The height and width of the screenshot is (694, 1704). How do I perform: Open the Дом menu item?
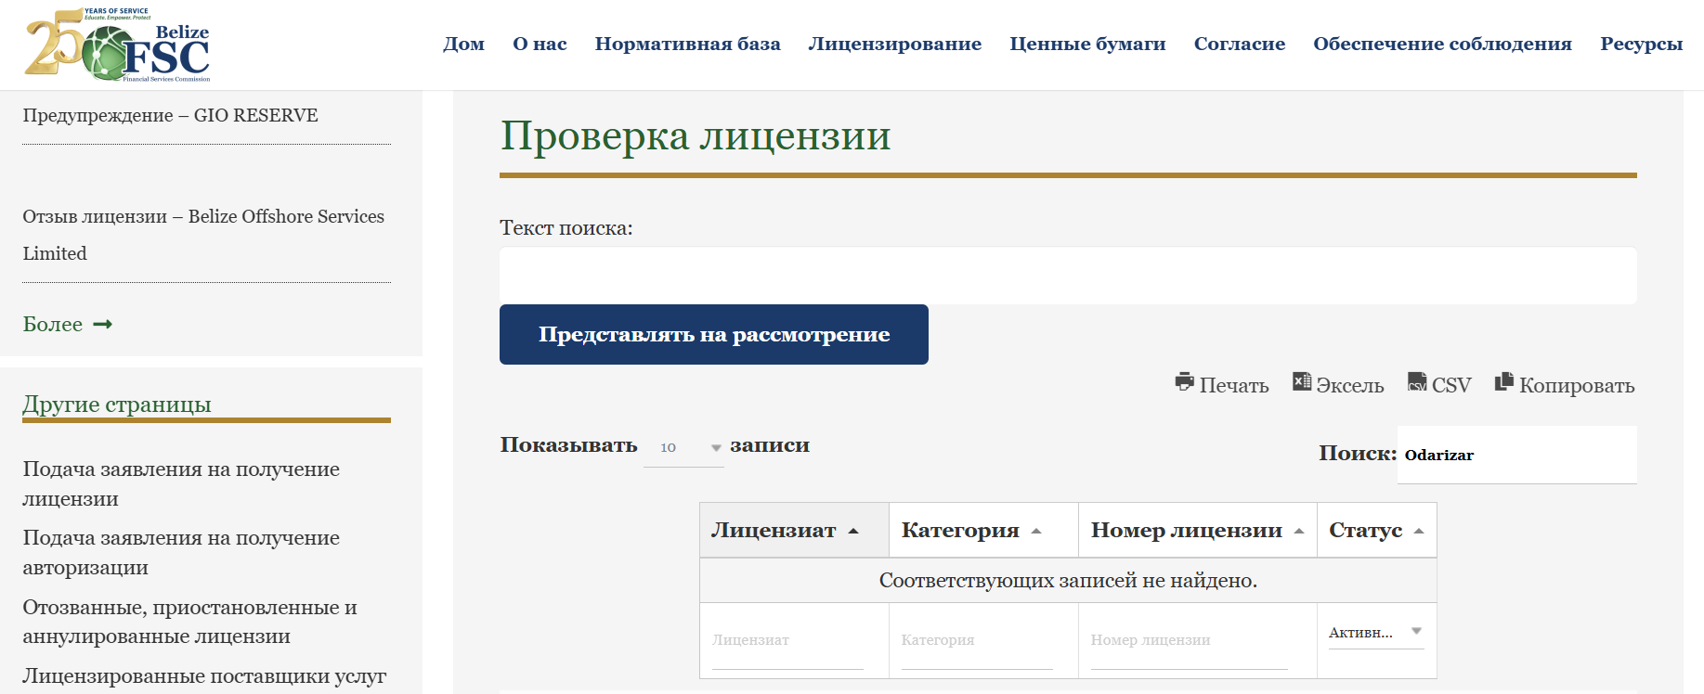(463, 44)
